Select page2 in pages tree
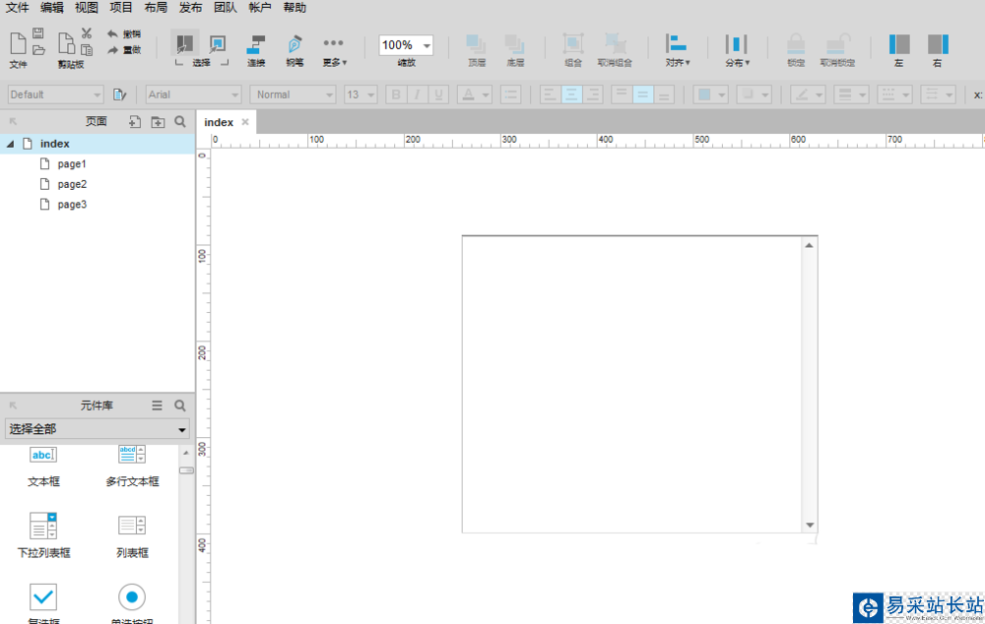This screenshot has width=985, height=624. [x=72, y=184]
